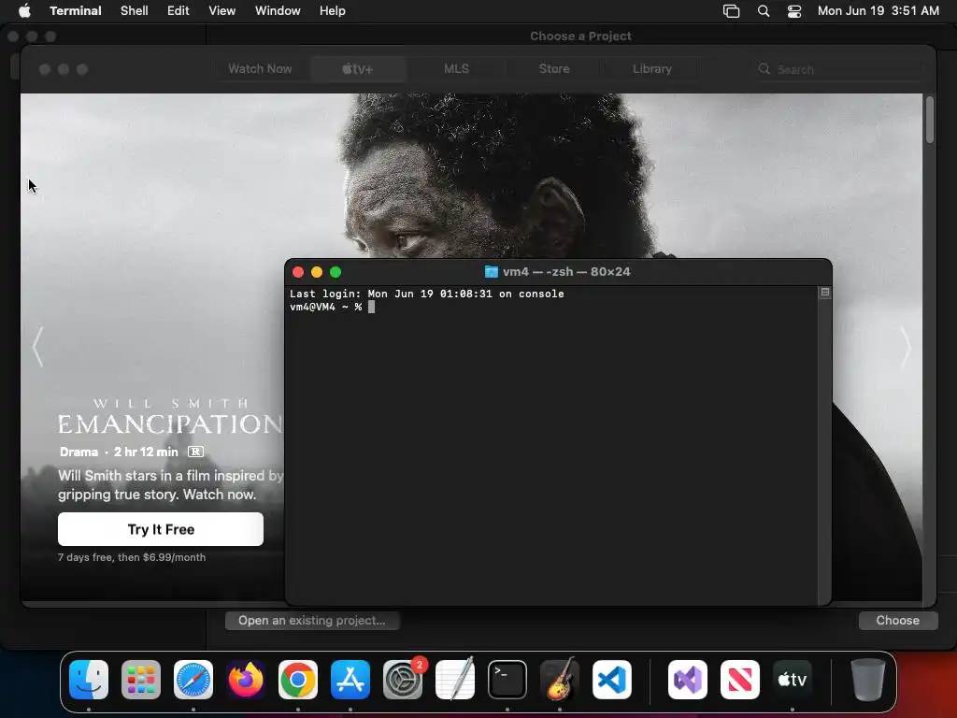957x718 pixels.
Task: Select the Apple TV+ tab
Action: 358,69
